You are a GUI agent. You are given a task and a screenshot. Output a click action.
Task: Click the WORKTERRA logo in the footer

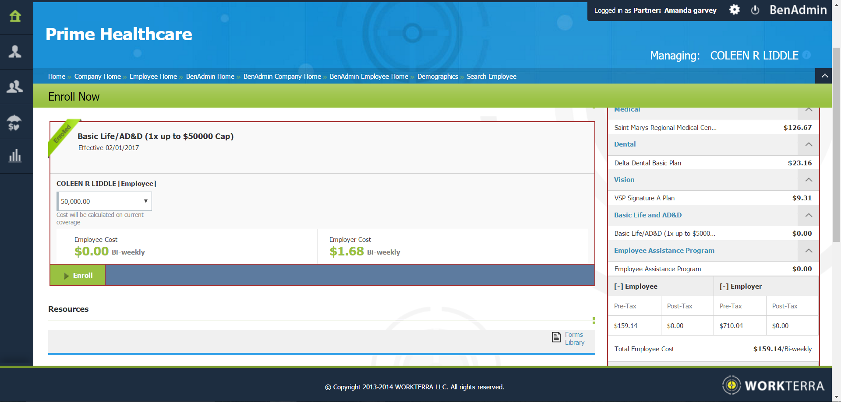click(774, 385)
